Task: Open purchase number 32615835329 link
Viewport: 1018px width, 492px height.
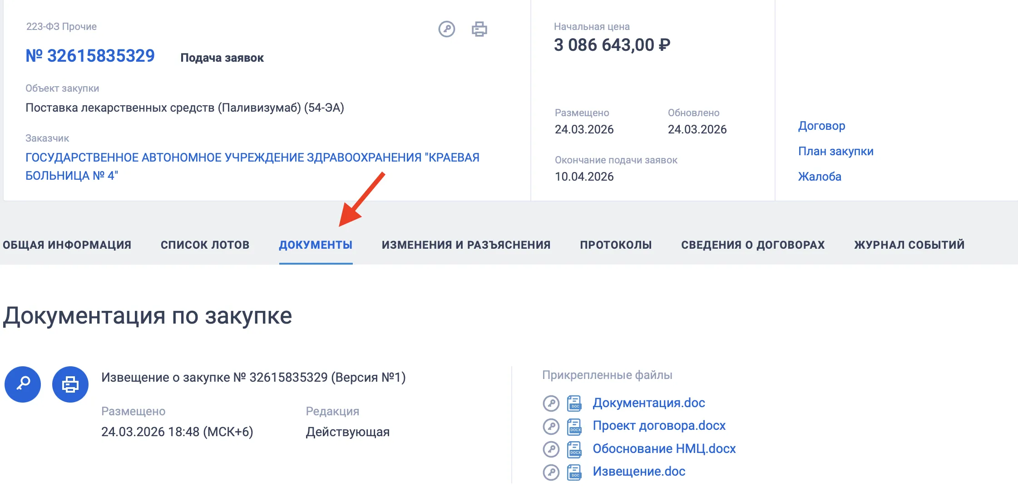Action: pos(90,56)
